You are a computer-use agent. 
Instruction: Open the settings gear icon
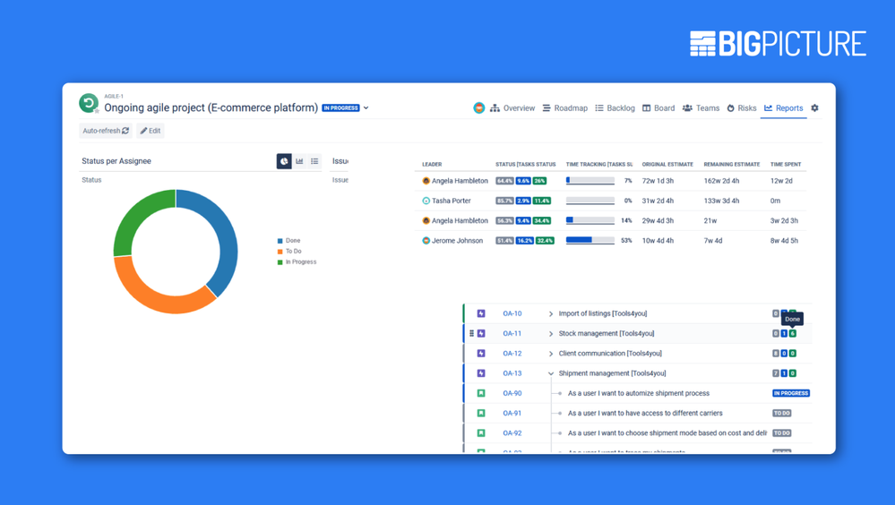[x=814, y=107]
